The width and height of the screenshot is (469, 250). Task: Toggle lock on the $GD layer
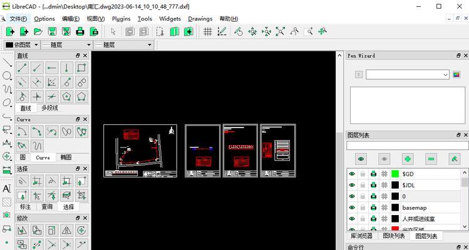coord(363,174)
